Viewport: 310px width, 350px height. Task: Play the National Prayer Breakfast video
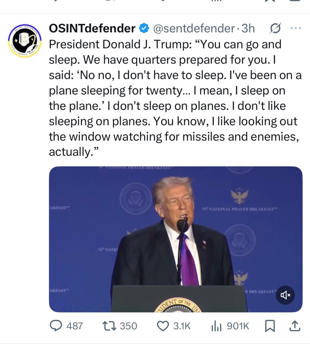coord(175,239)
